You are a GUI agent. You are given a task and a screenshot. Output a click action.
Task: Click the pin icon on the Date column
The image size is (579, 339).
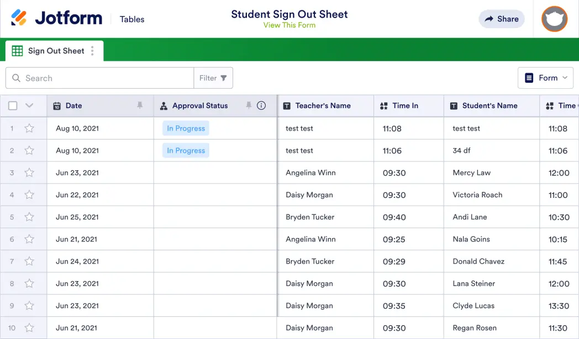(140, 105)
